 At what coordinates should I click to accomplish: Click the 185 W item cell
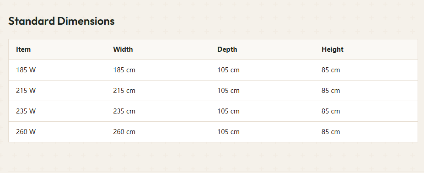tap(26, 70)
